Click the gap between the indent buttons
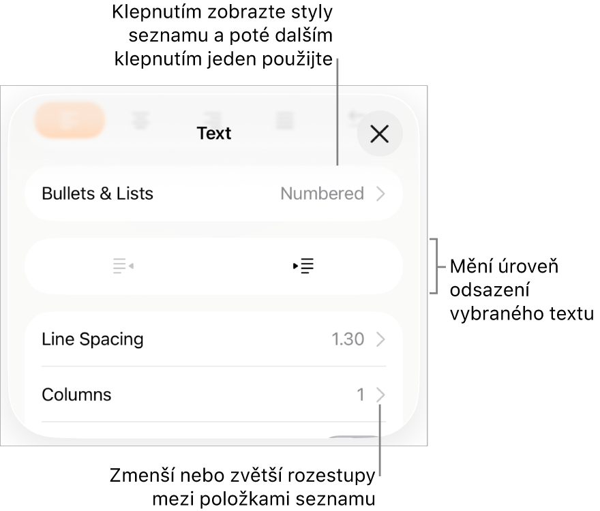 click(213, 266)
